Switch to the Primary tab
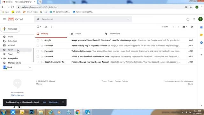Screen dimensions: 204x115 pyautogui.click(x=51, y=34)
